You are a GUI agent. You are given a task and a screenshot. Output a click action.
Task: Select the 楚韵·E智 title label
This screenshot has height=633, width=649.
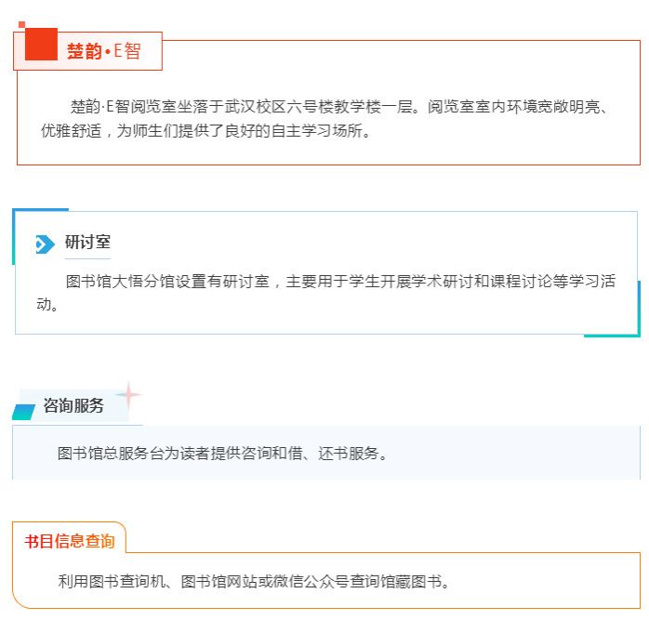coord(103,51)
